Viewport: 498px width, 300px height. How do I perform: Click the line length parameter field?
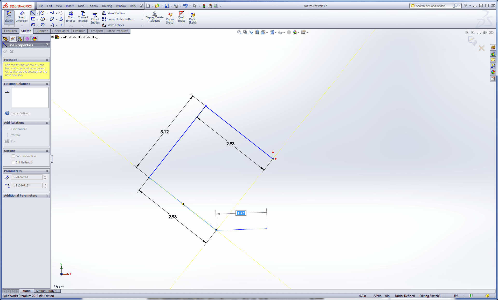point(27,177)
